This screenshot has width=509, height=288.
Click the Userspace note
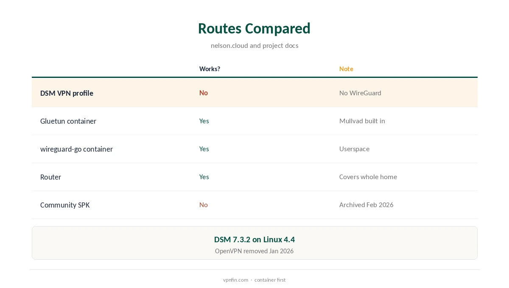pos(354,149)
